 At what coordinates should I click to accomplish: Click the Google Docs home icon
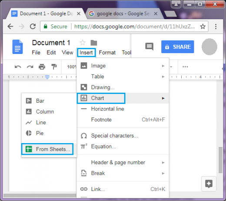point(17,47)
